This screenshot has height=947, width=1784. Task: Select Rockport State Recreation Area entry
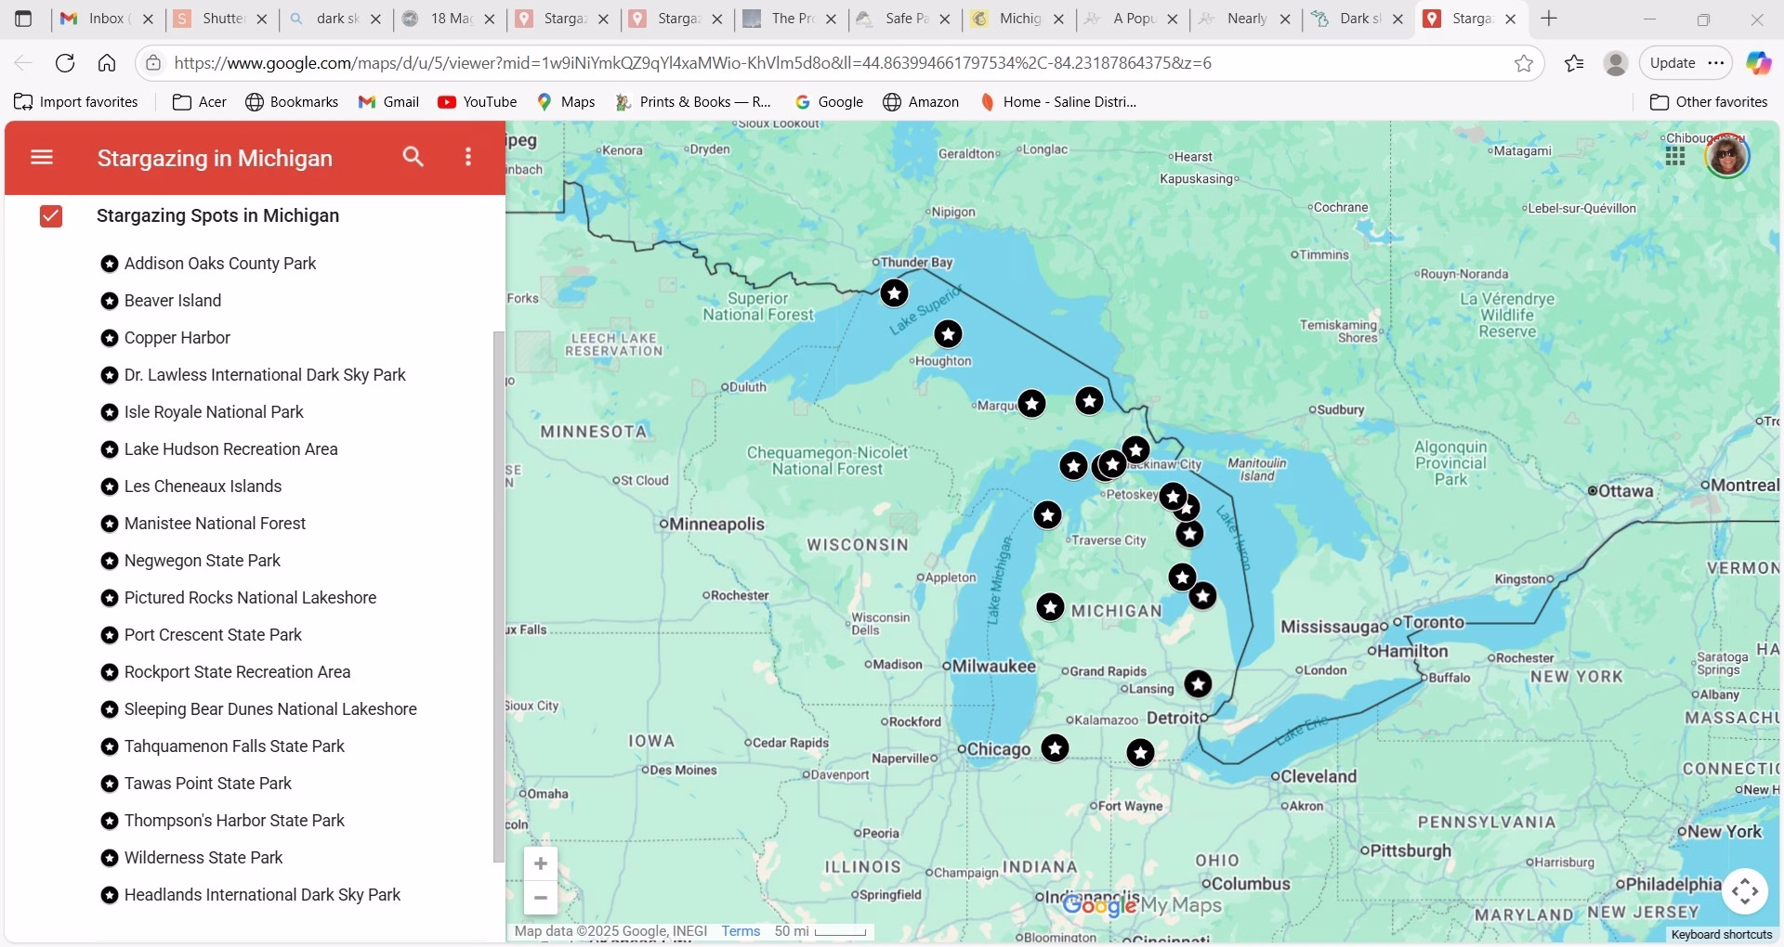tap(238, 672)
